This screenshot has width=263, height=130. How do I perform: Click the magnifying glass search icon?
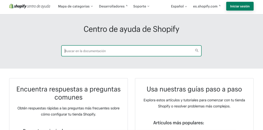197,50
